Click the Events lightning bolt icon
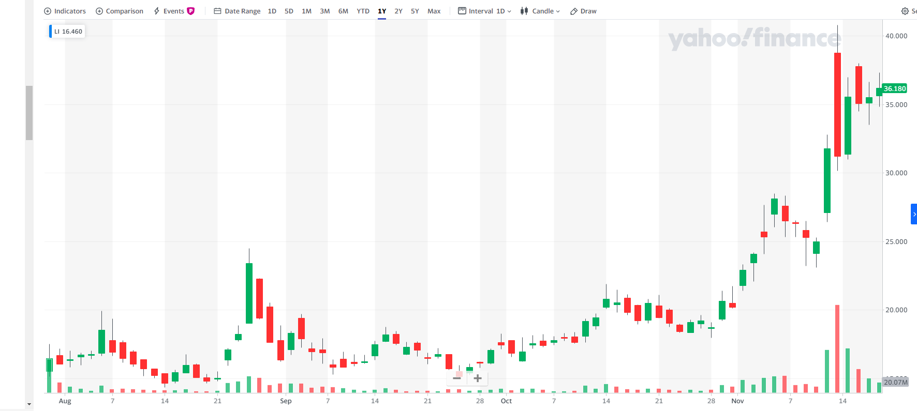The image size is (917, 411). 157,11
